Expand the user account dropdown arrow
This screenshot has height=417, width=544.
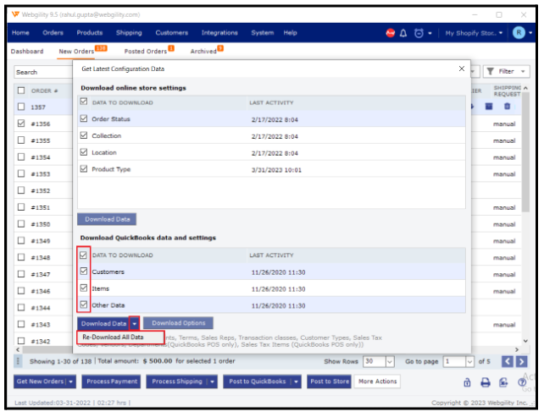pos(530,33)
